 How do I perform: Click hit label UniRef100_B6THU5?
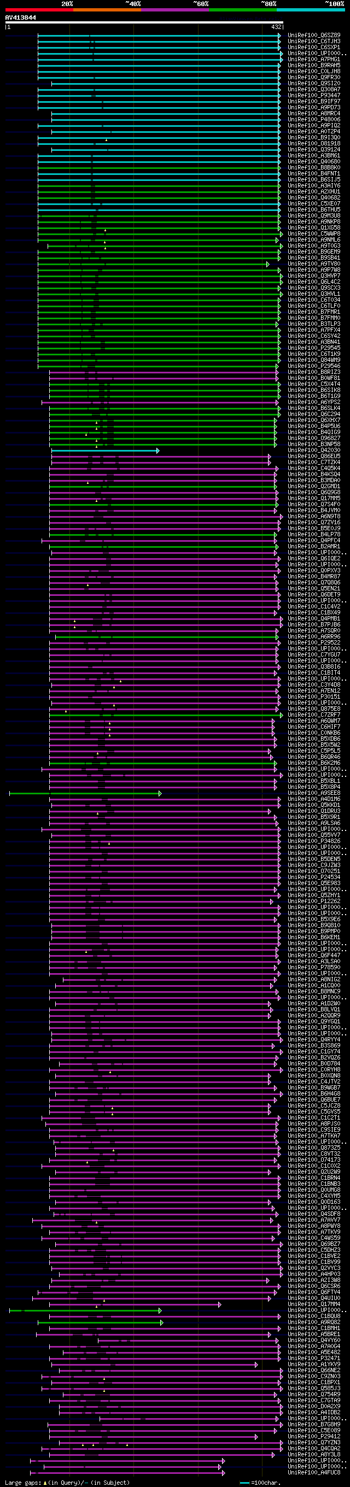click(314, 209)
